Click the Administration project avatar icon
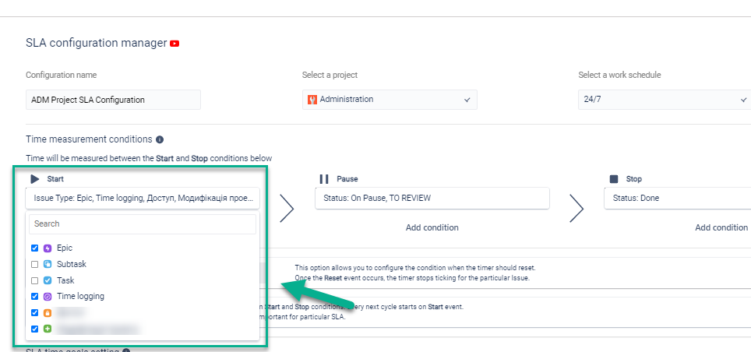Screen dimensions: 751x352 pyautogui.click(x=312, y=100)
